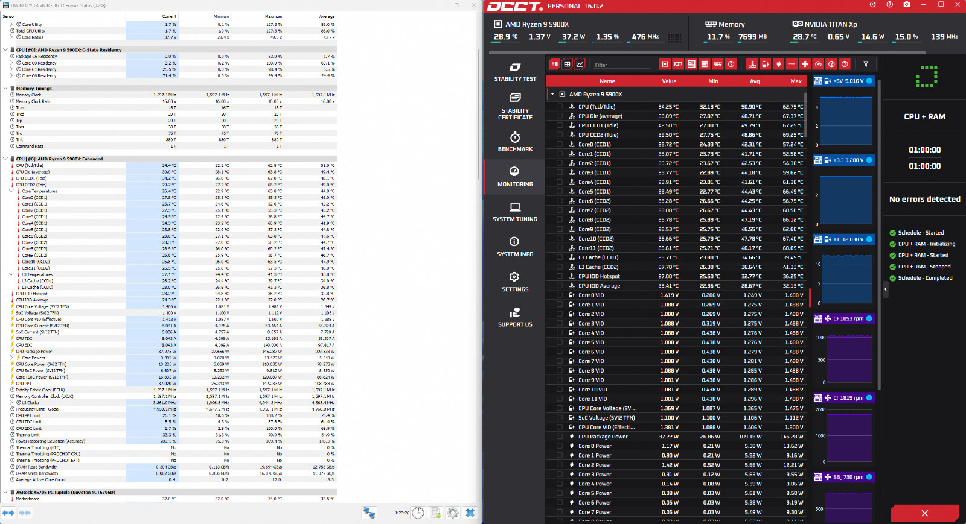Tick the CPU Die (average) checkbox in OCCT
This screenshot has width=966, height=524.
point(560,116)
